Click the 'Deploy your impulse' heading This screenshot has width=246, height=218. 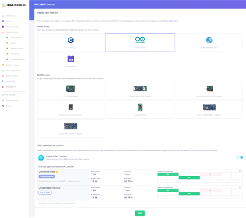click(x=48, y=13)
